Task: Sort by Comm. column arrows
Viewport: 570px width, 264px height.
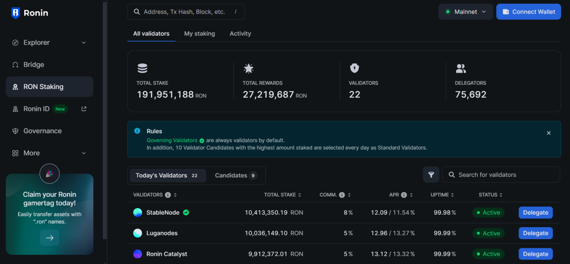Action: [x=349, y=195]
